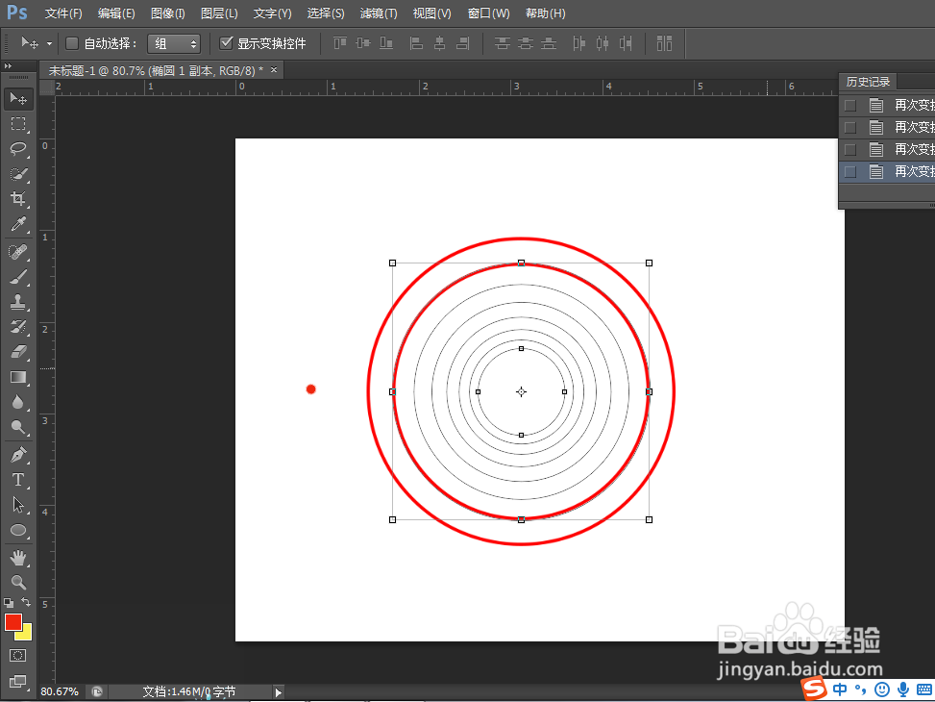Click distribute vertical centers icon
This screenshot has width=935, height=702.
coord(526,43)
